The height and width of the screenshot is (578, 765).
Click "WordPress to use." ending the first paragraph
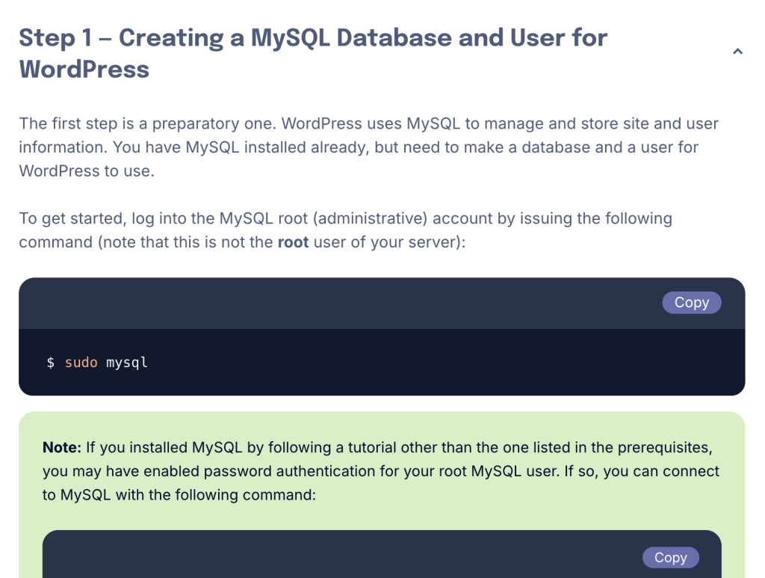87,170
